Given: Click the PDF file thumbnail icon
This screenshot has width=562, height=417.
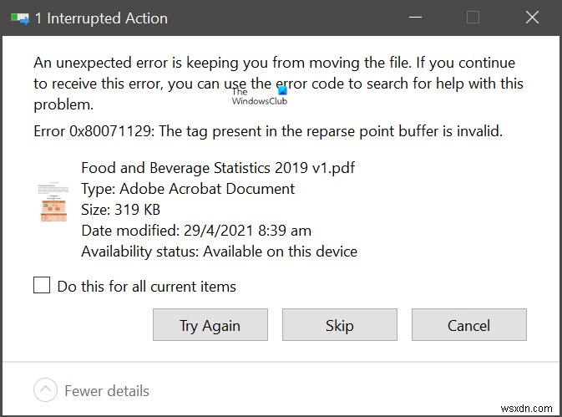Looking at the screenshot, I should coord(53,201).
